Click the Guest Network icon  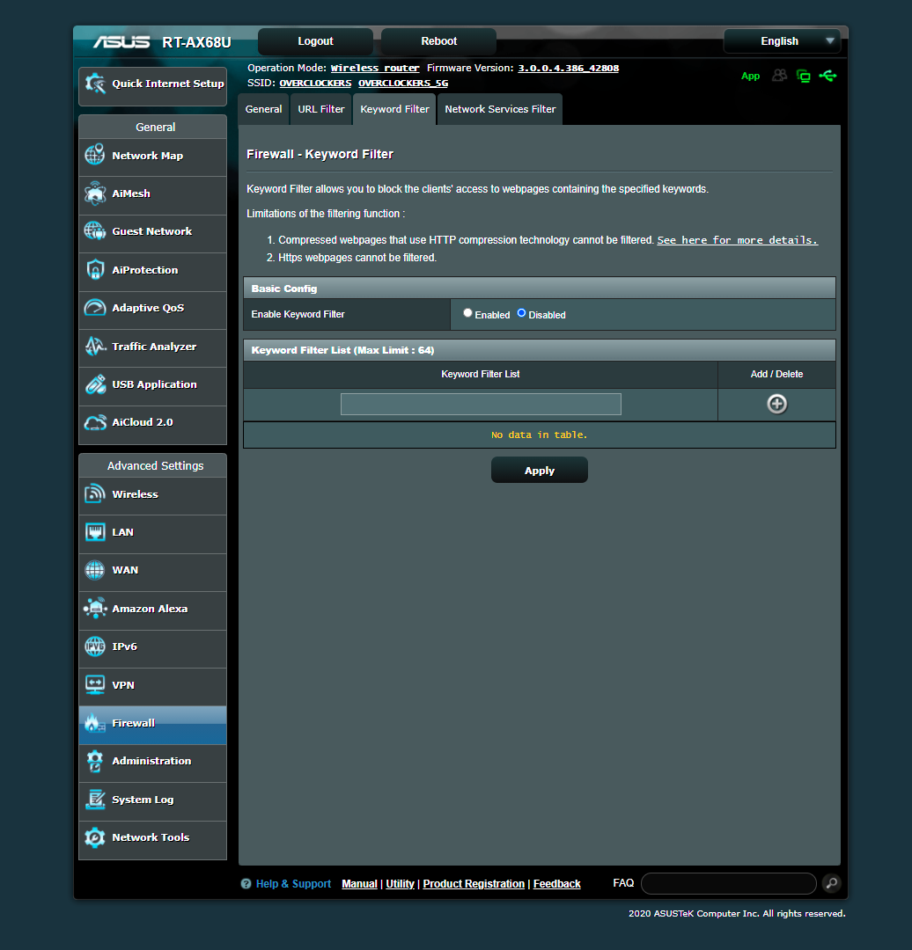point(94,230)
